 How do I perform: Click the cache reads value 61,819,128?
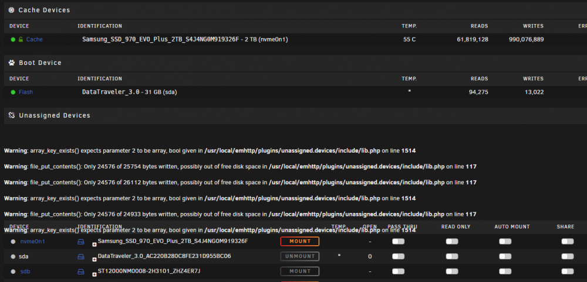[x=473, y=40]
